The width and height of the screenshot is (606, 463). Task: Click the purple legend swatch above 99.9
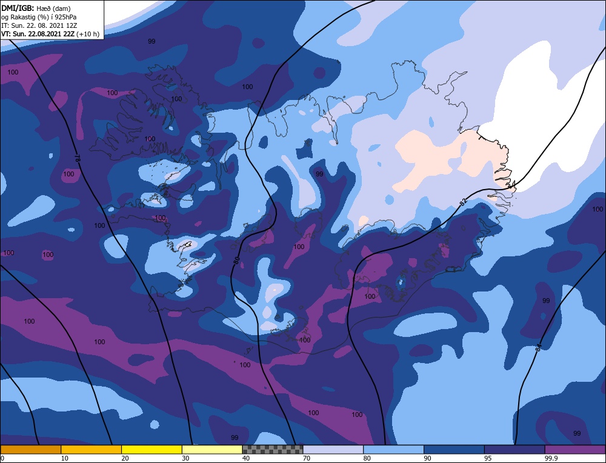(575, 449)
